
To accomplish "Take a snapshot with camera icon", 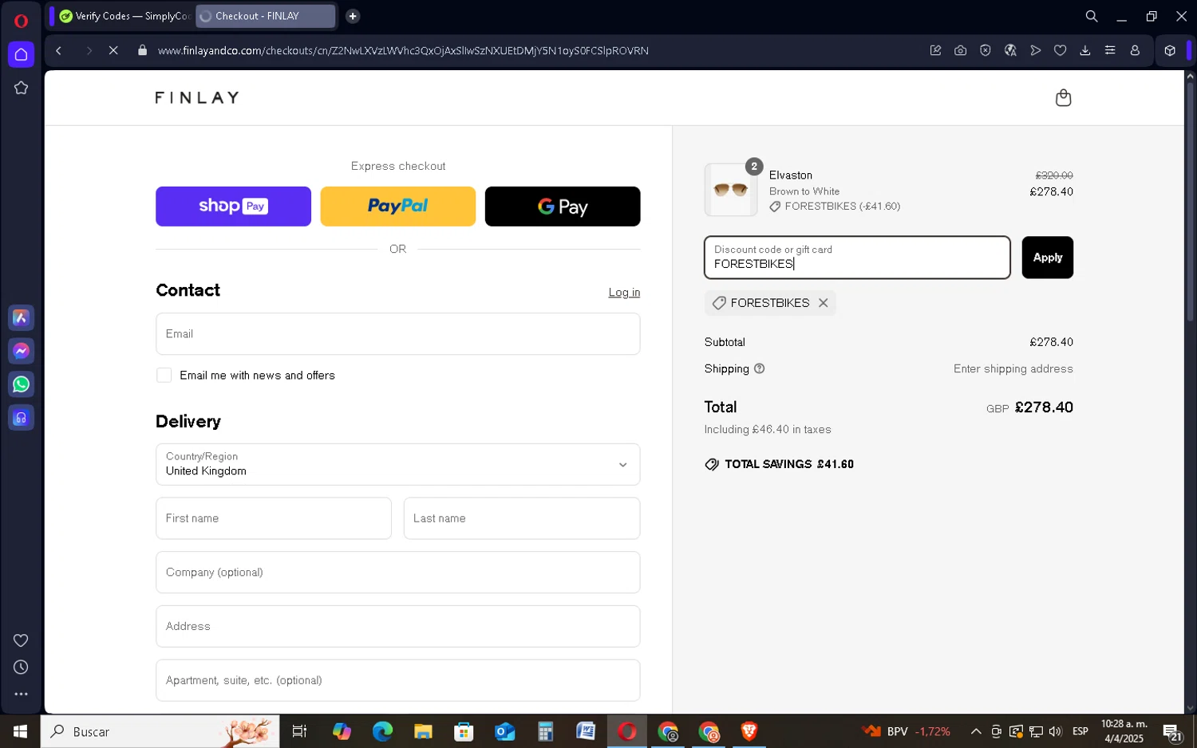I will point(961,50).
